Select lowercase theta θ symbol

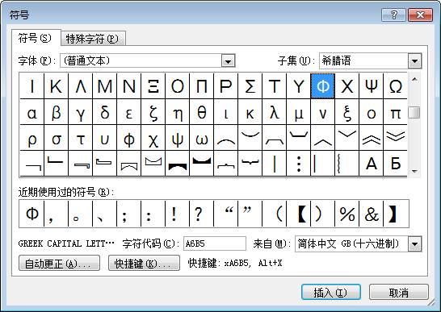(x=202, y=112)
